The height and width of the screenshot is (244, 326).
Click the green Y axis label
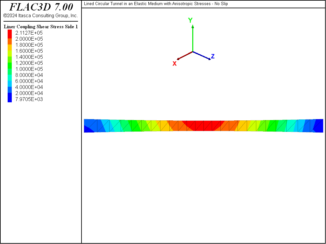tap(190, 20)
